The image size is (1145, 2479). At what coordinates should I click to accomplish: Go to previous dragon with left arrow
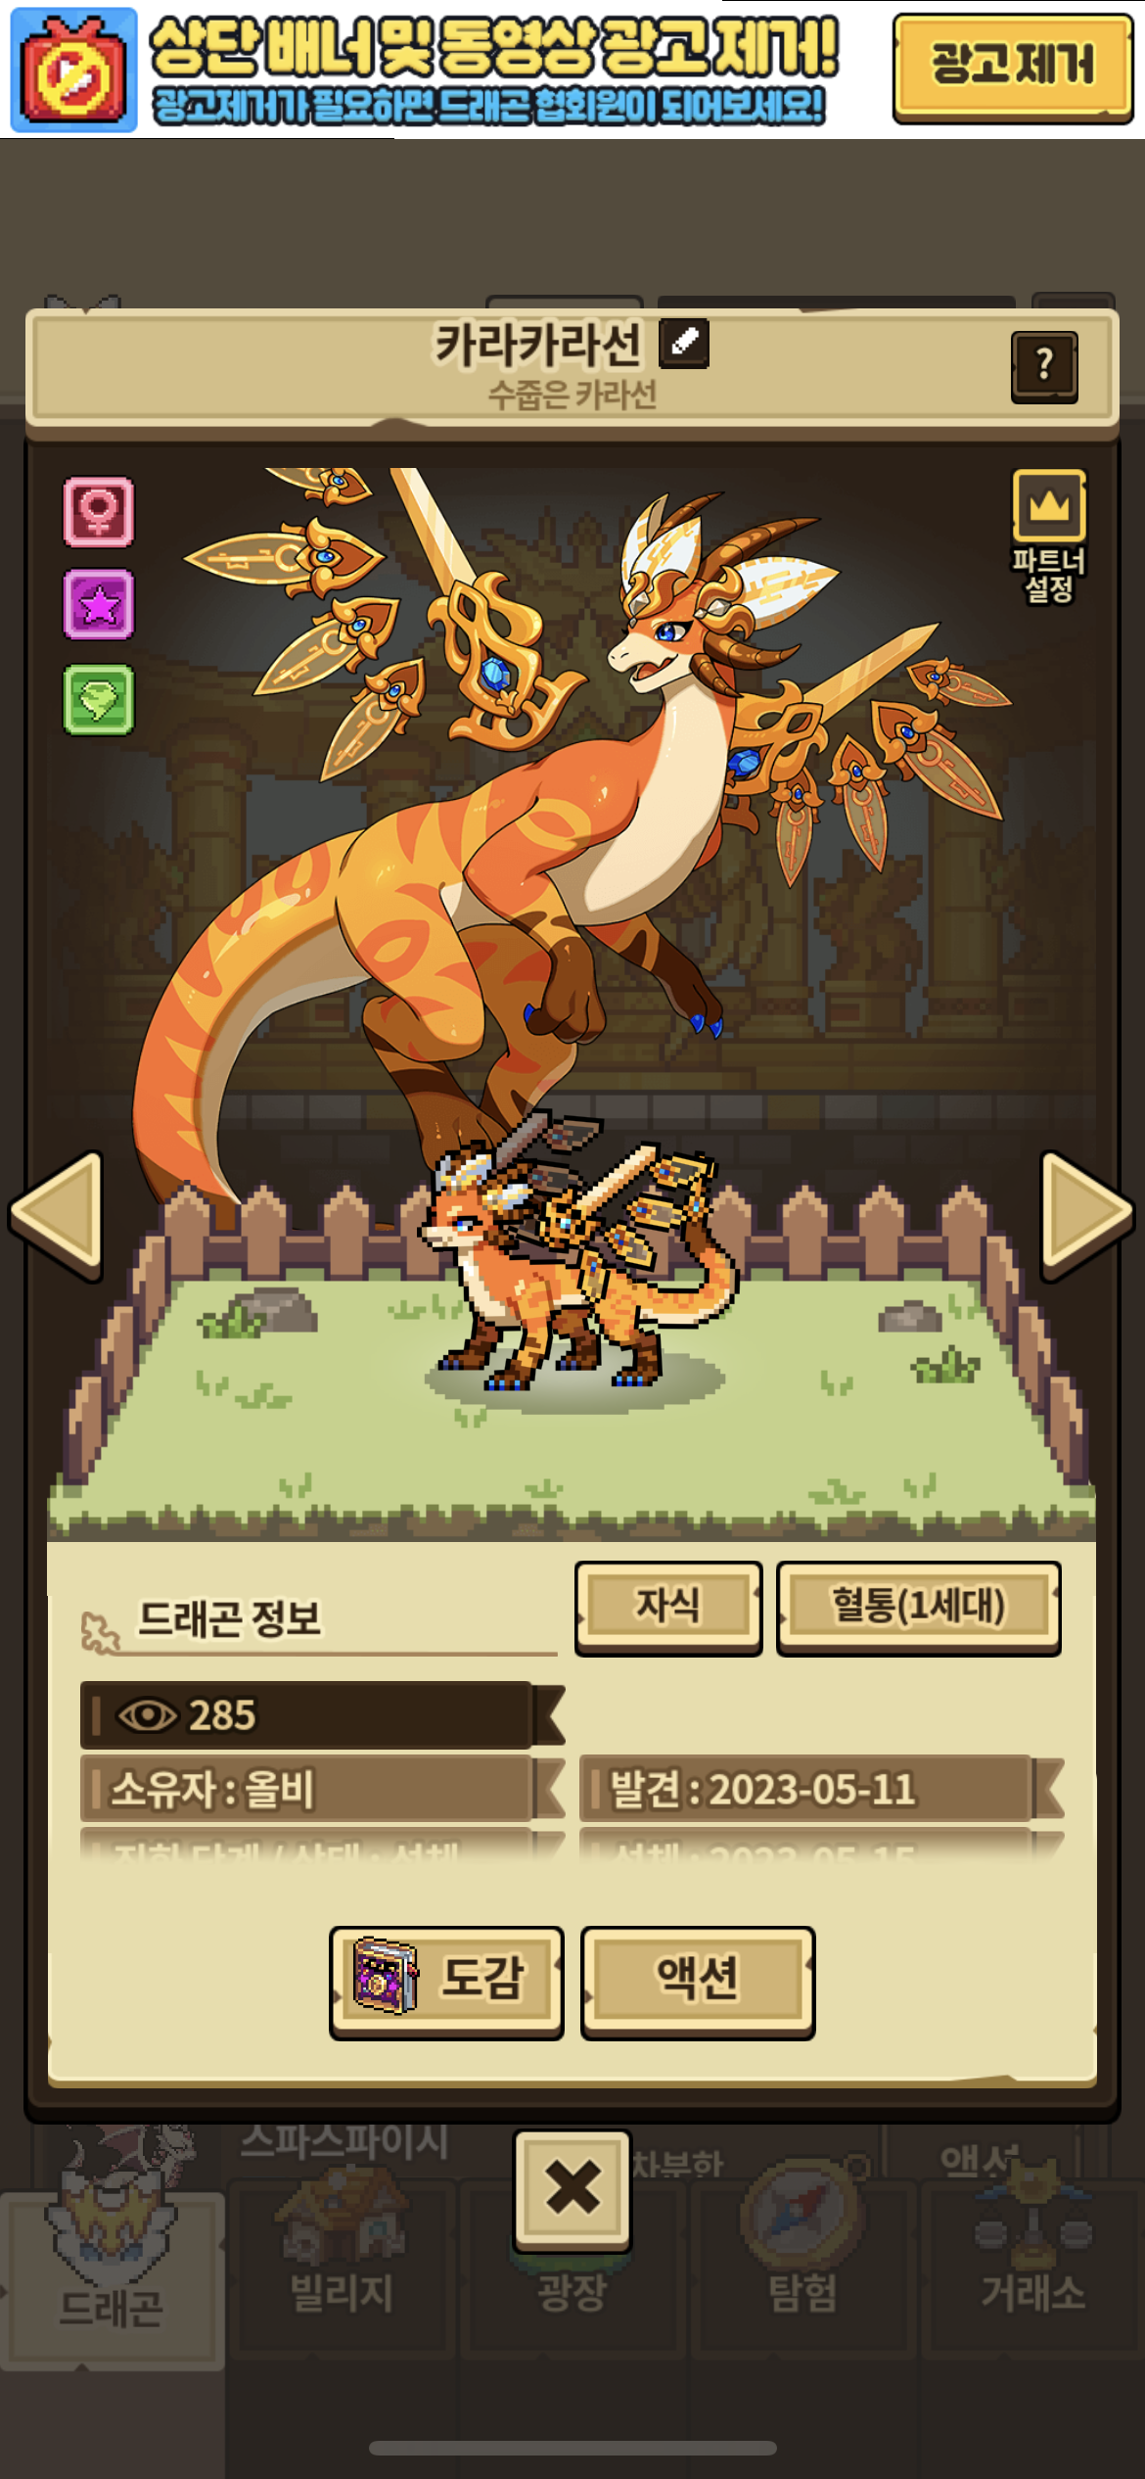point(58,1215)
